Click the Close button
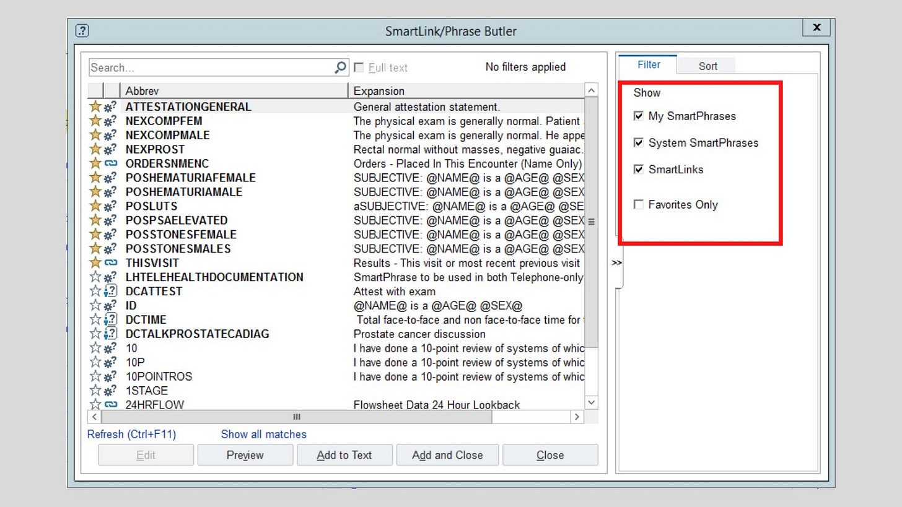Image resolution: width=902 pixels, height=507 pixels. click(550, 455)
